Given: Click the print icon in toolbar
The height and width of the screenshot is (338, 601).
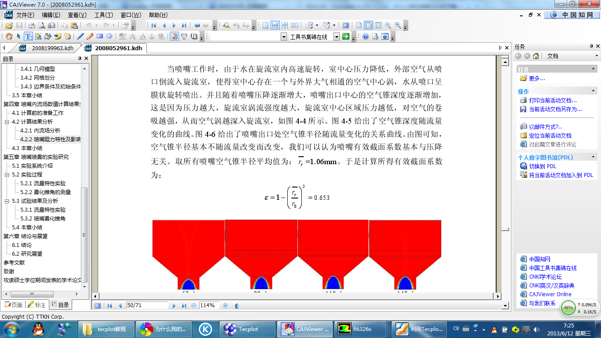Looking at the screenshot, I should pyautogui.click(x=32, y=26).
